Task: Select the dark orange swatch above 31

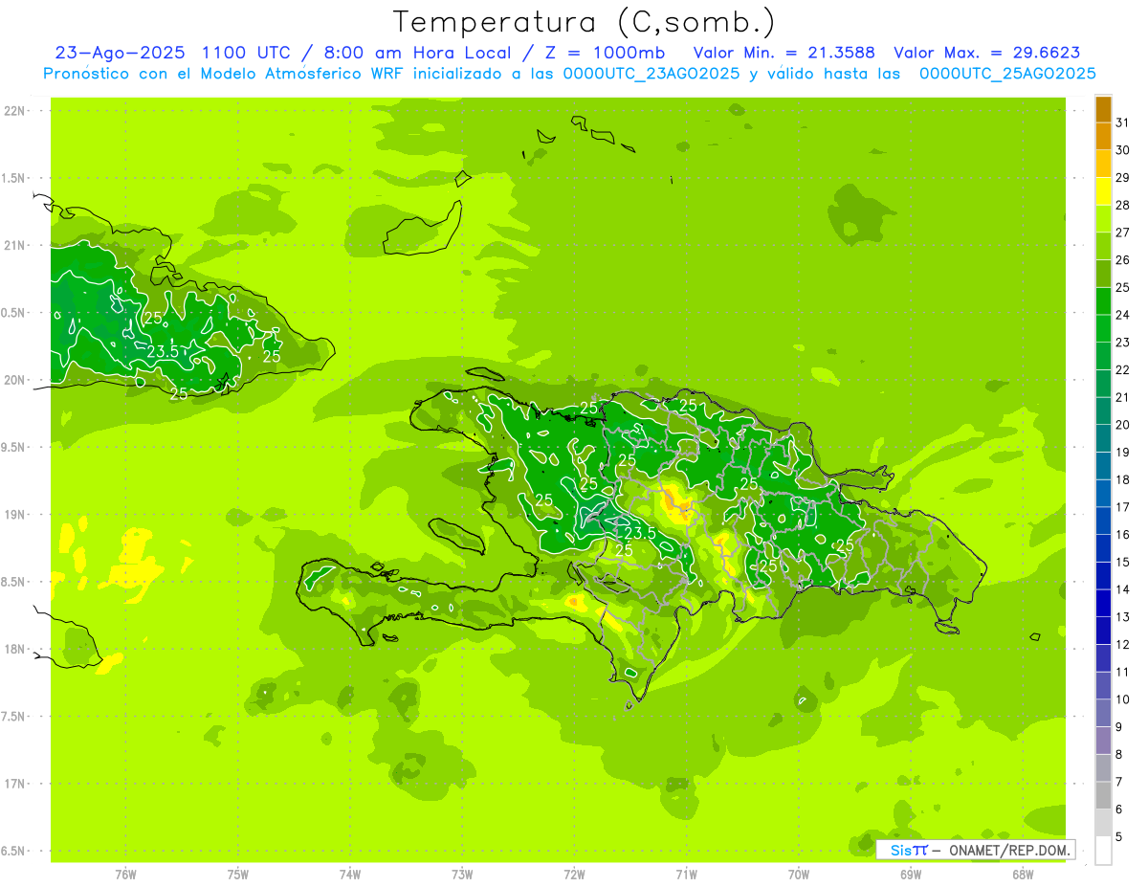Action: click(x=1103, y=109)
